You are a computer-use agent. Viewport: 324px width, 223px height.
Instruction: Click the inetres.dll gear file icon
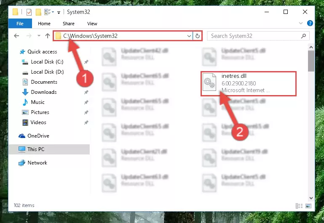(209, 82)
